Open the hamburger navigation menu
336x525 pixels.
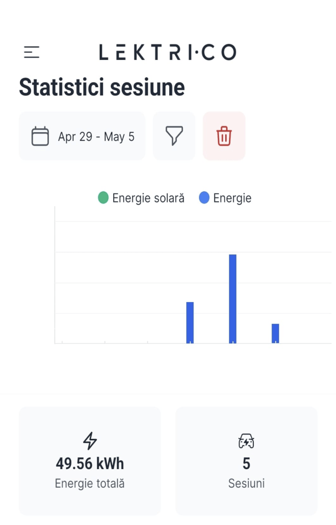(x=32, y=52)
